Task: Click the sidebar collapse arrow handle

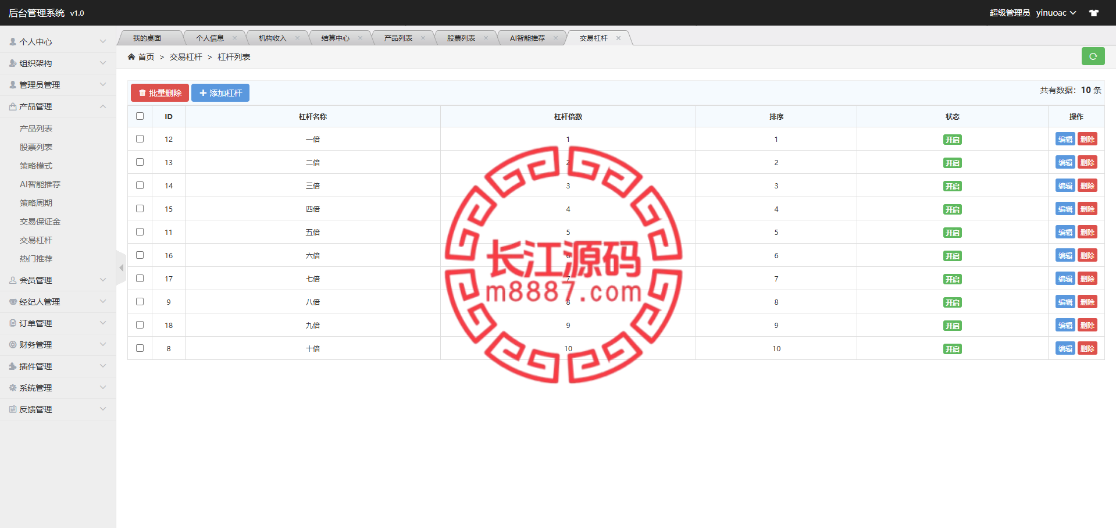Action: [121, 268]
